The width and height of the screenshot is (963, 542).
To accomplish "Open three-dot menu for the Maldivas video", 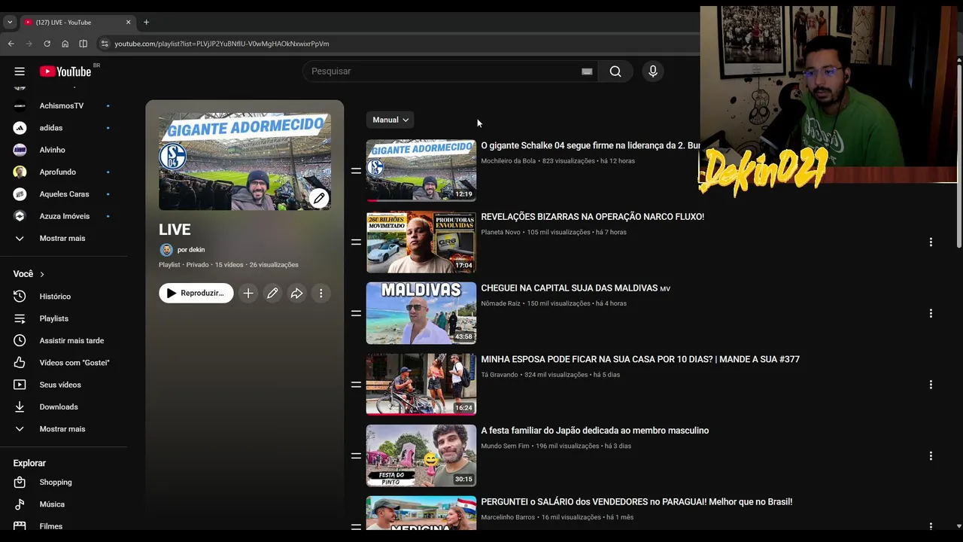I will (x=931, y=313).
